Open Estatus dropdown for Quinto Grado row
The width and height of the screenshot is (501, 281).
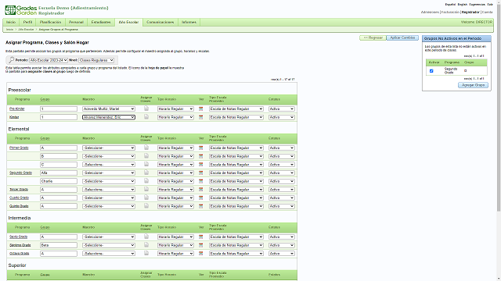click(282, 206)
